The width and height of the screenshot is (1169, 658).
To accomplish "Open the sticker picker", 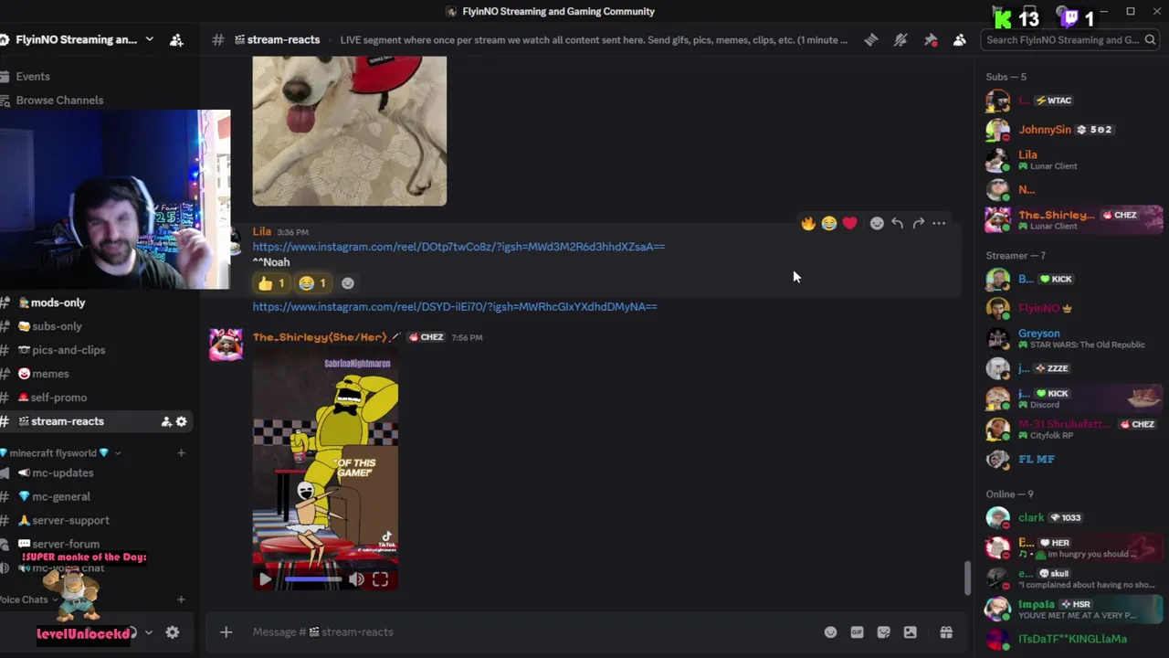I will pyautogui.click(x=883, y=632).
